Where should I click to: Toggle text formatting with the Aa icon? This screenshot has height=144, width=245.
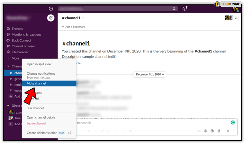(198, 131)
